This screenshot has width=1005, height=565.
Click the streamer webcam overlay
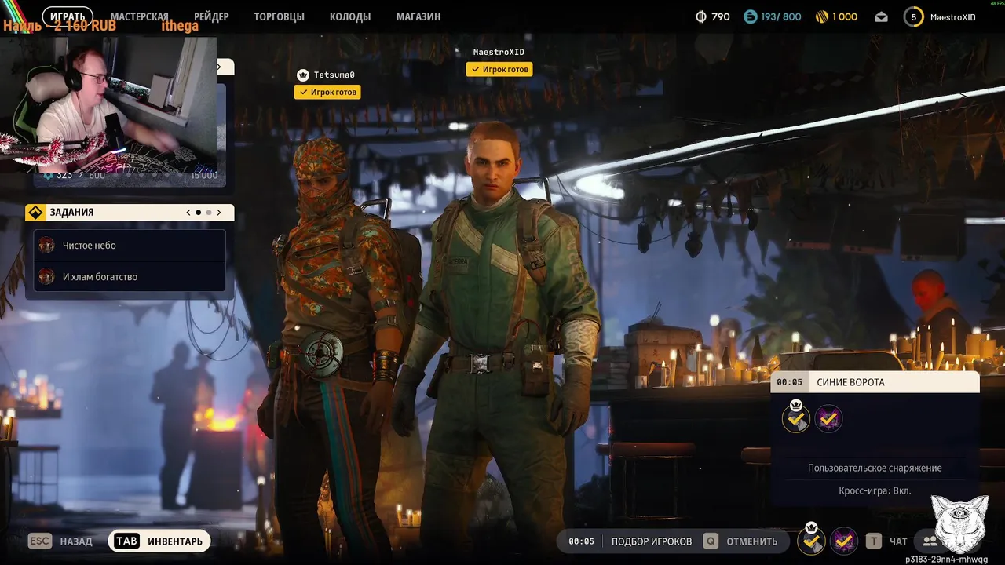(108, 104)
